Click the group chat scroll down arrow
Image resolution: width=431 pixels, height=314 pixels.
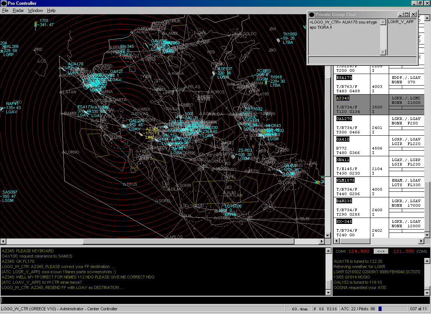click(x=383, y=52)
